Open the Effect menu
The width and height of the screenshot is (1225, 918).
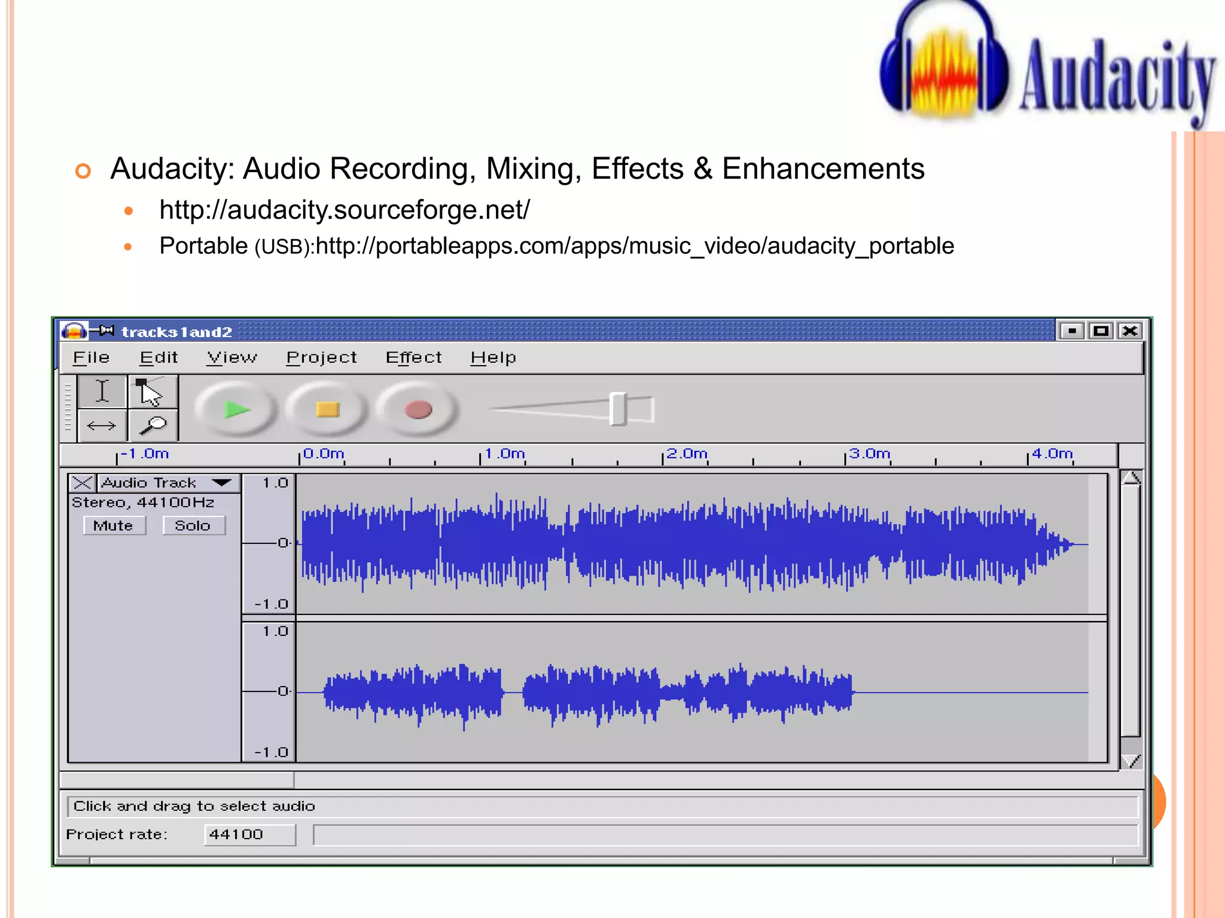click(x=413, y=357)
